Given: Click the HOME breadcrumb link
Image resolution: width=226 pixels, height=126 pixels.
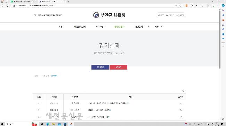Looking at the screenshot, I should point(36,75).
